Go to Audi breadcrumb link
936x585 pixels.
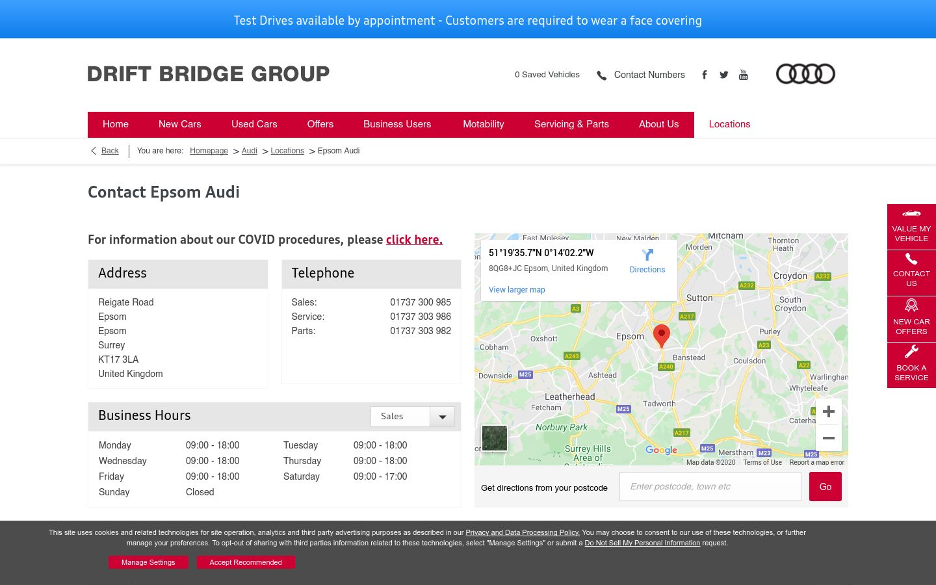250,151
